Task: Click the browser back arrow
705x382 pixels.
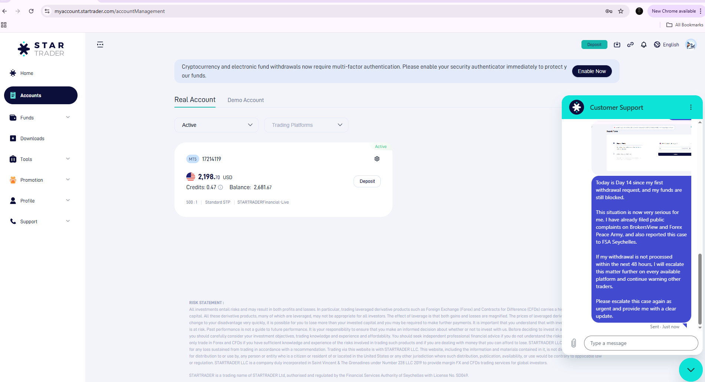Action: (x=5, y=11)
